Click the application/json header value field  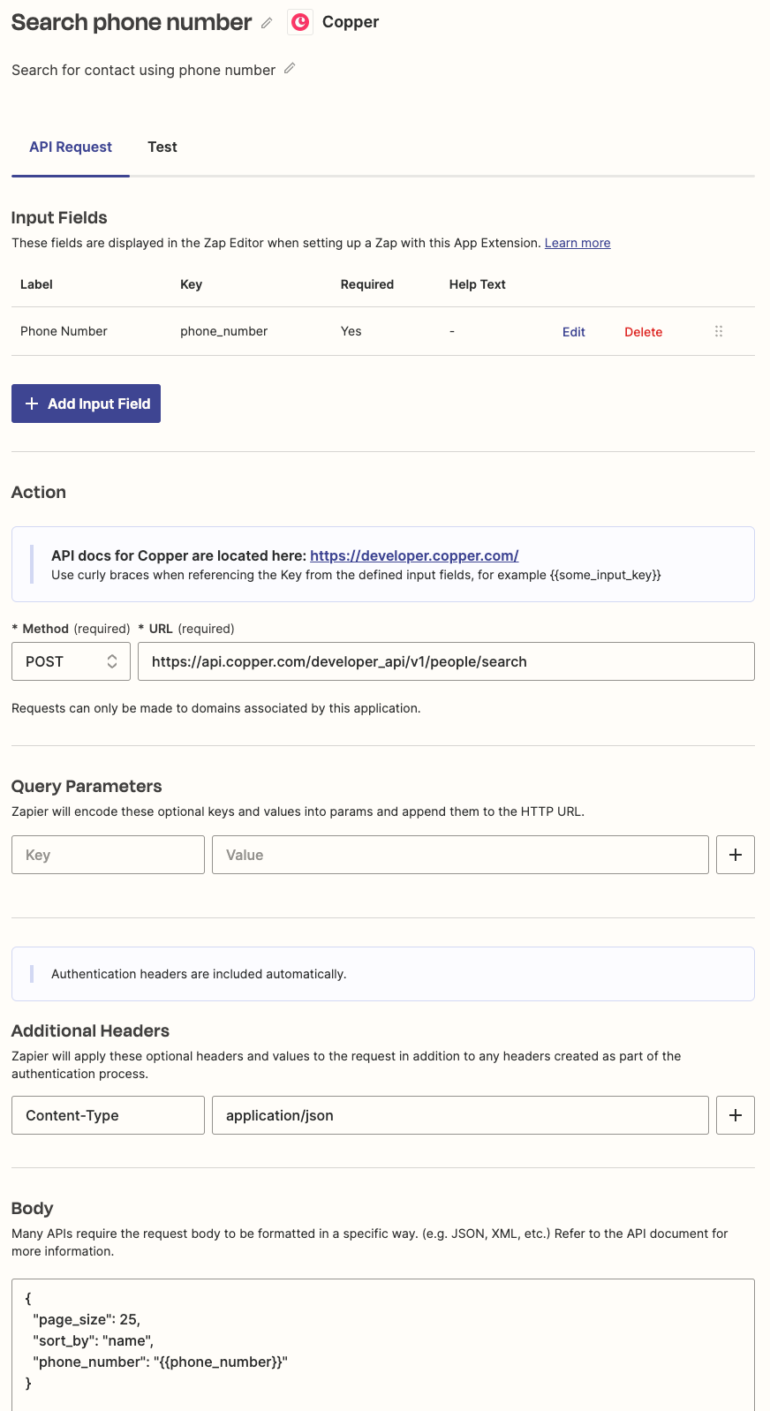click(x=460, y=1115)
